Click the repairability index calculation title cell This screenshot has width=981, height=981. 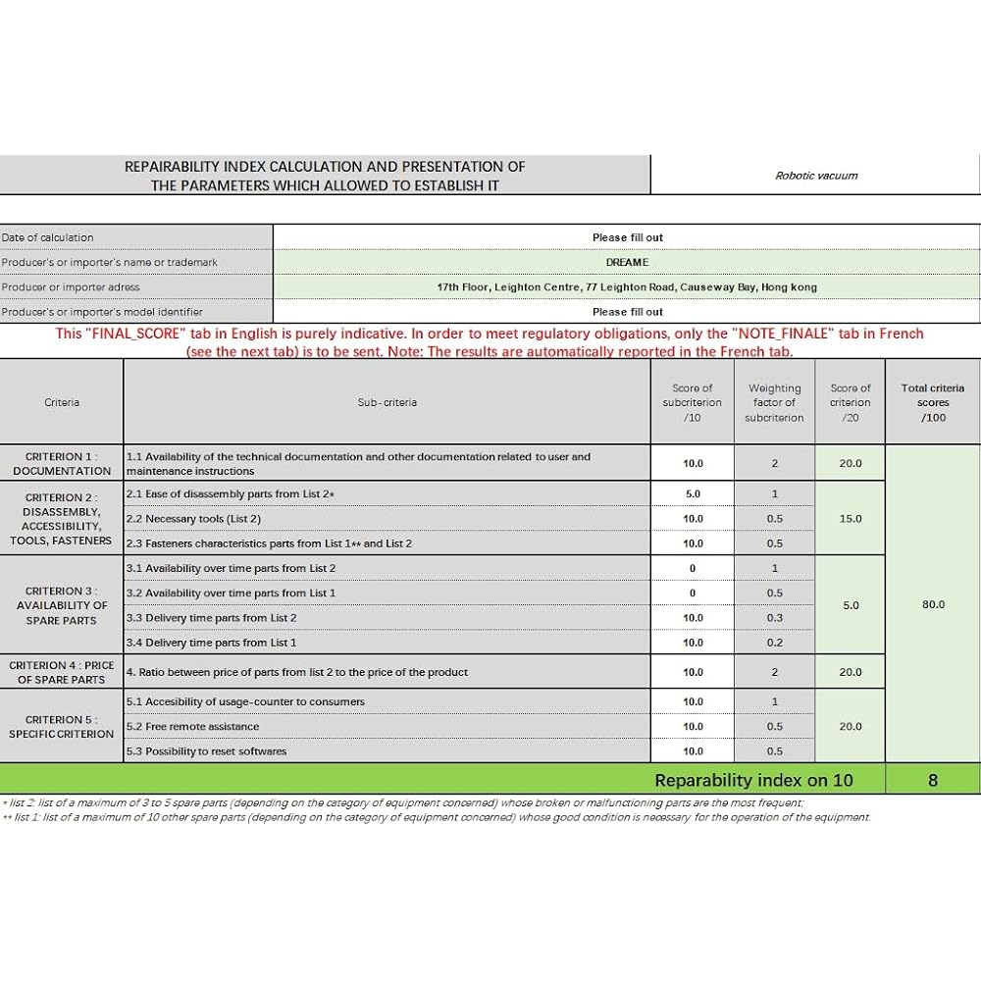click(x=325, y=176)
